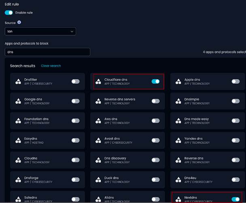Open the Source dropdown showing lan
Screen dimensions: 246x203
coord(40,31)
